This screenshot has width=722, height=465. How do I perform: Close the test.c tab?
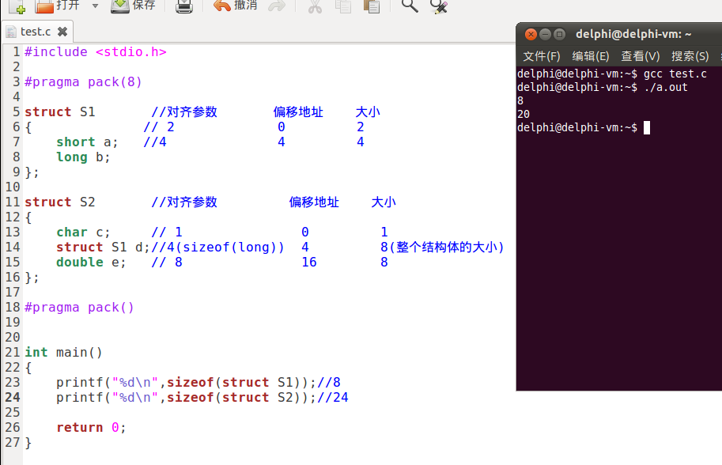coord(62,32)
